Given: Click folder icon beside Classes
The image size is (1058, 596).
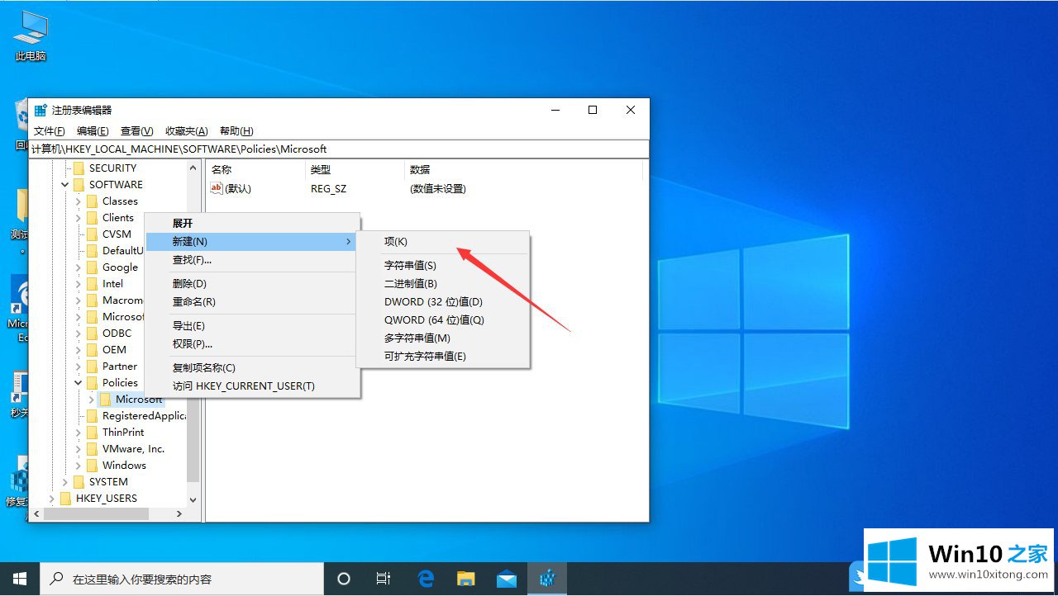Looking at the screenshot, I should point(93,201).
